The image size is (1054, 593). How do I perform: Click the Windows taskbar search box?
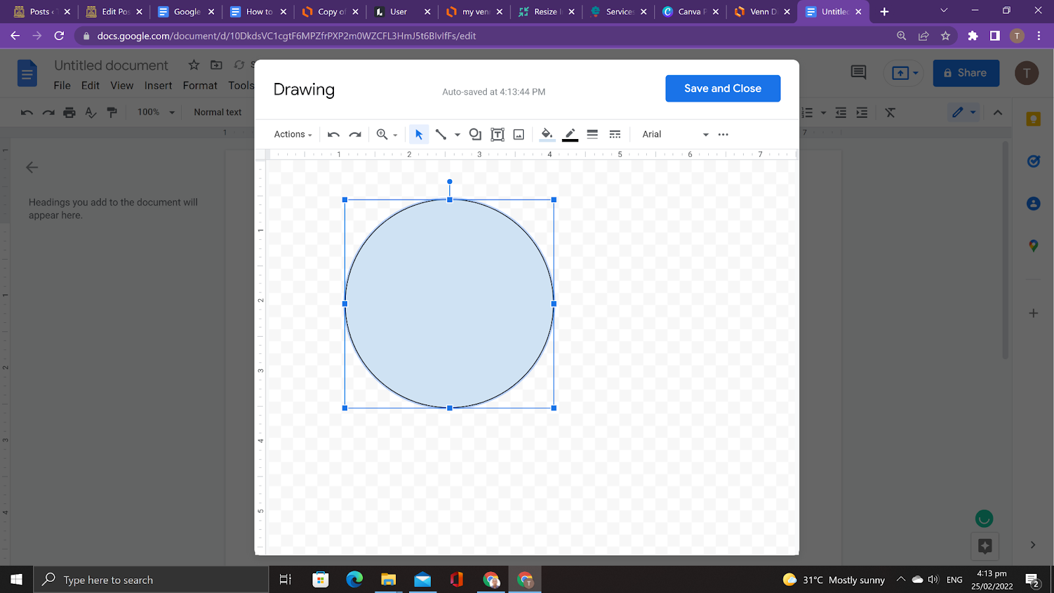coord(152,580)
